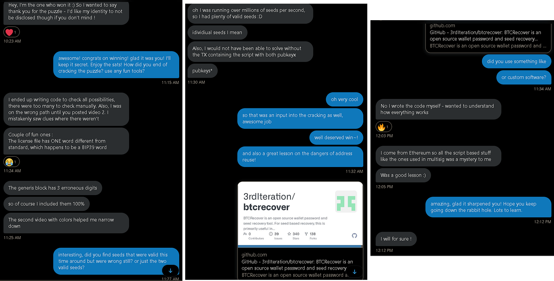The height and width of the screenshot is (281, 554).
Task: Open the '3rdIteration/btcrecover' card title
Action: pyautogui.click(x=269, y=201)
